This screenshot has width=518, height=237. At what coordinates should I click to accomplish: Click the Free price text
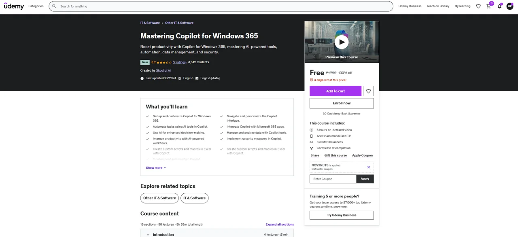[317, 73]
